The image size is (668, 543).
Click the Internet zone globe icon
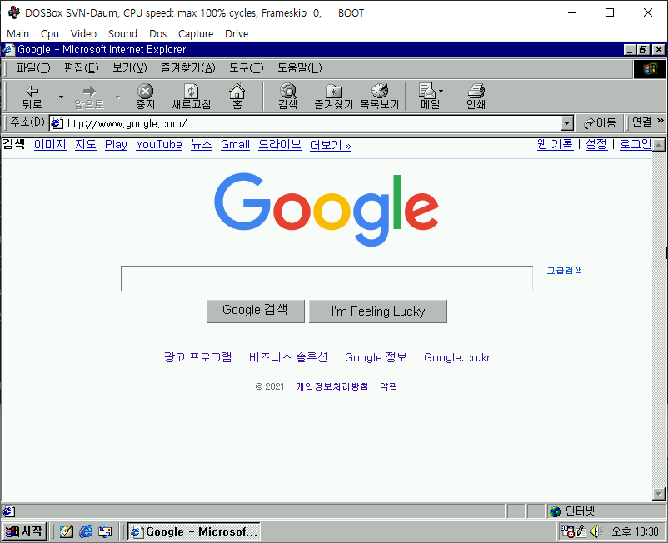click(555, 511)
